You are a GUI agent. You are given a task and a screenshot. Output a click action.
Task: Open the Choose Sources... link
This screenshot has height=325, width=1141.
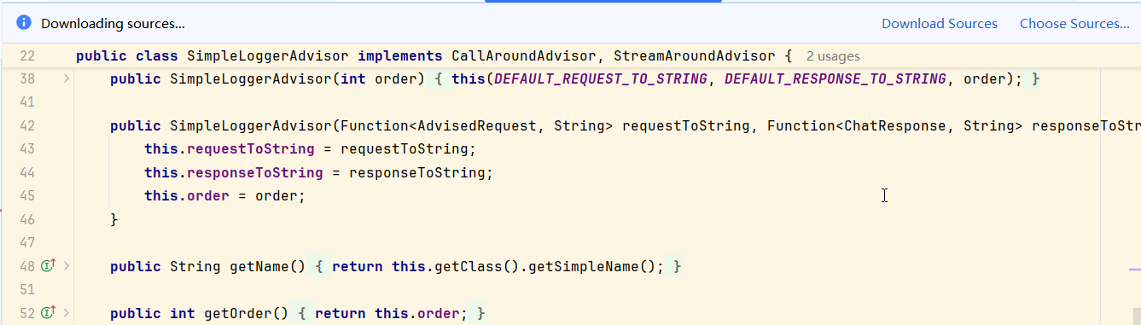[x=1074, y=24]
